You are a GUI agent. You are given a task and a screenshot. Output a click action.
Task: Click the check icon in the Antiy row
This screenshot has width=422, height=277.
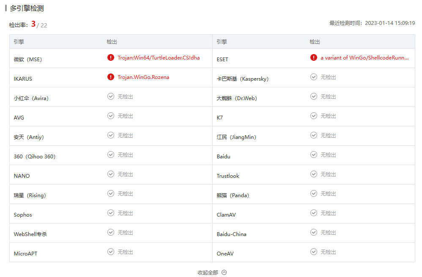[x=111, y=135]
